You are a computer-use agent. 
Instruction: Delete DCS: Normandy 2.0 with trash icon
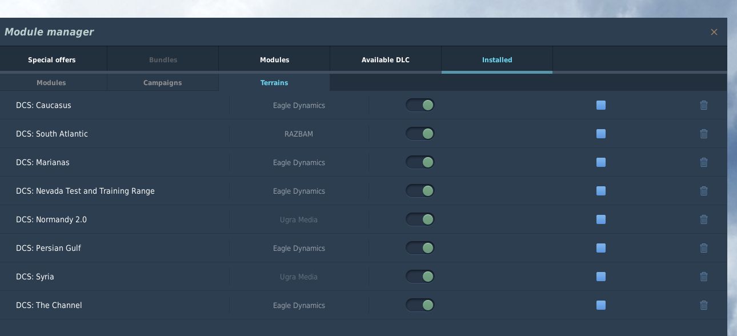pyautogui.click(x=704, y=219)
